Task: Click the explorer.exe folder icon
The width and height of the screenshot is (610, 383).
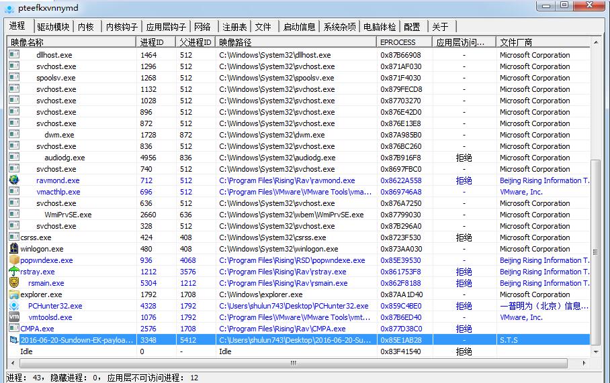Action: pos(14,294)
